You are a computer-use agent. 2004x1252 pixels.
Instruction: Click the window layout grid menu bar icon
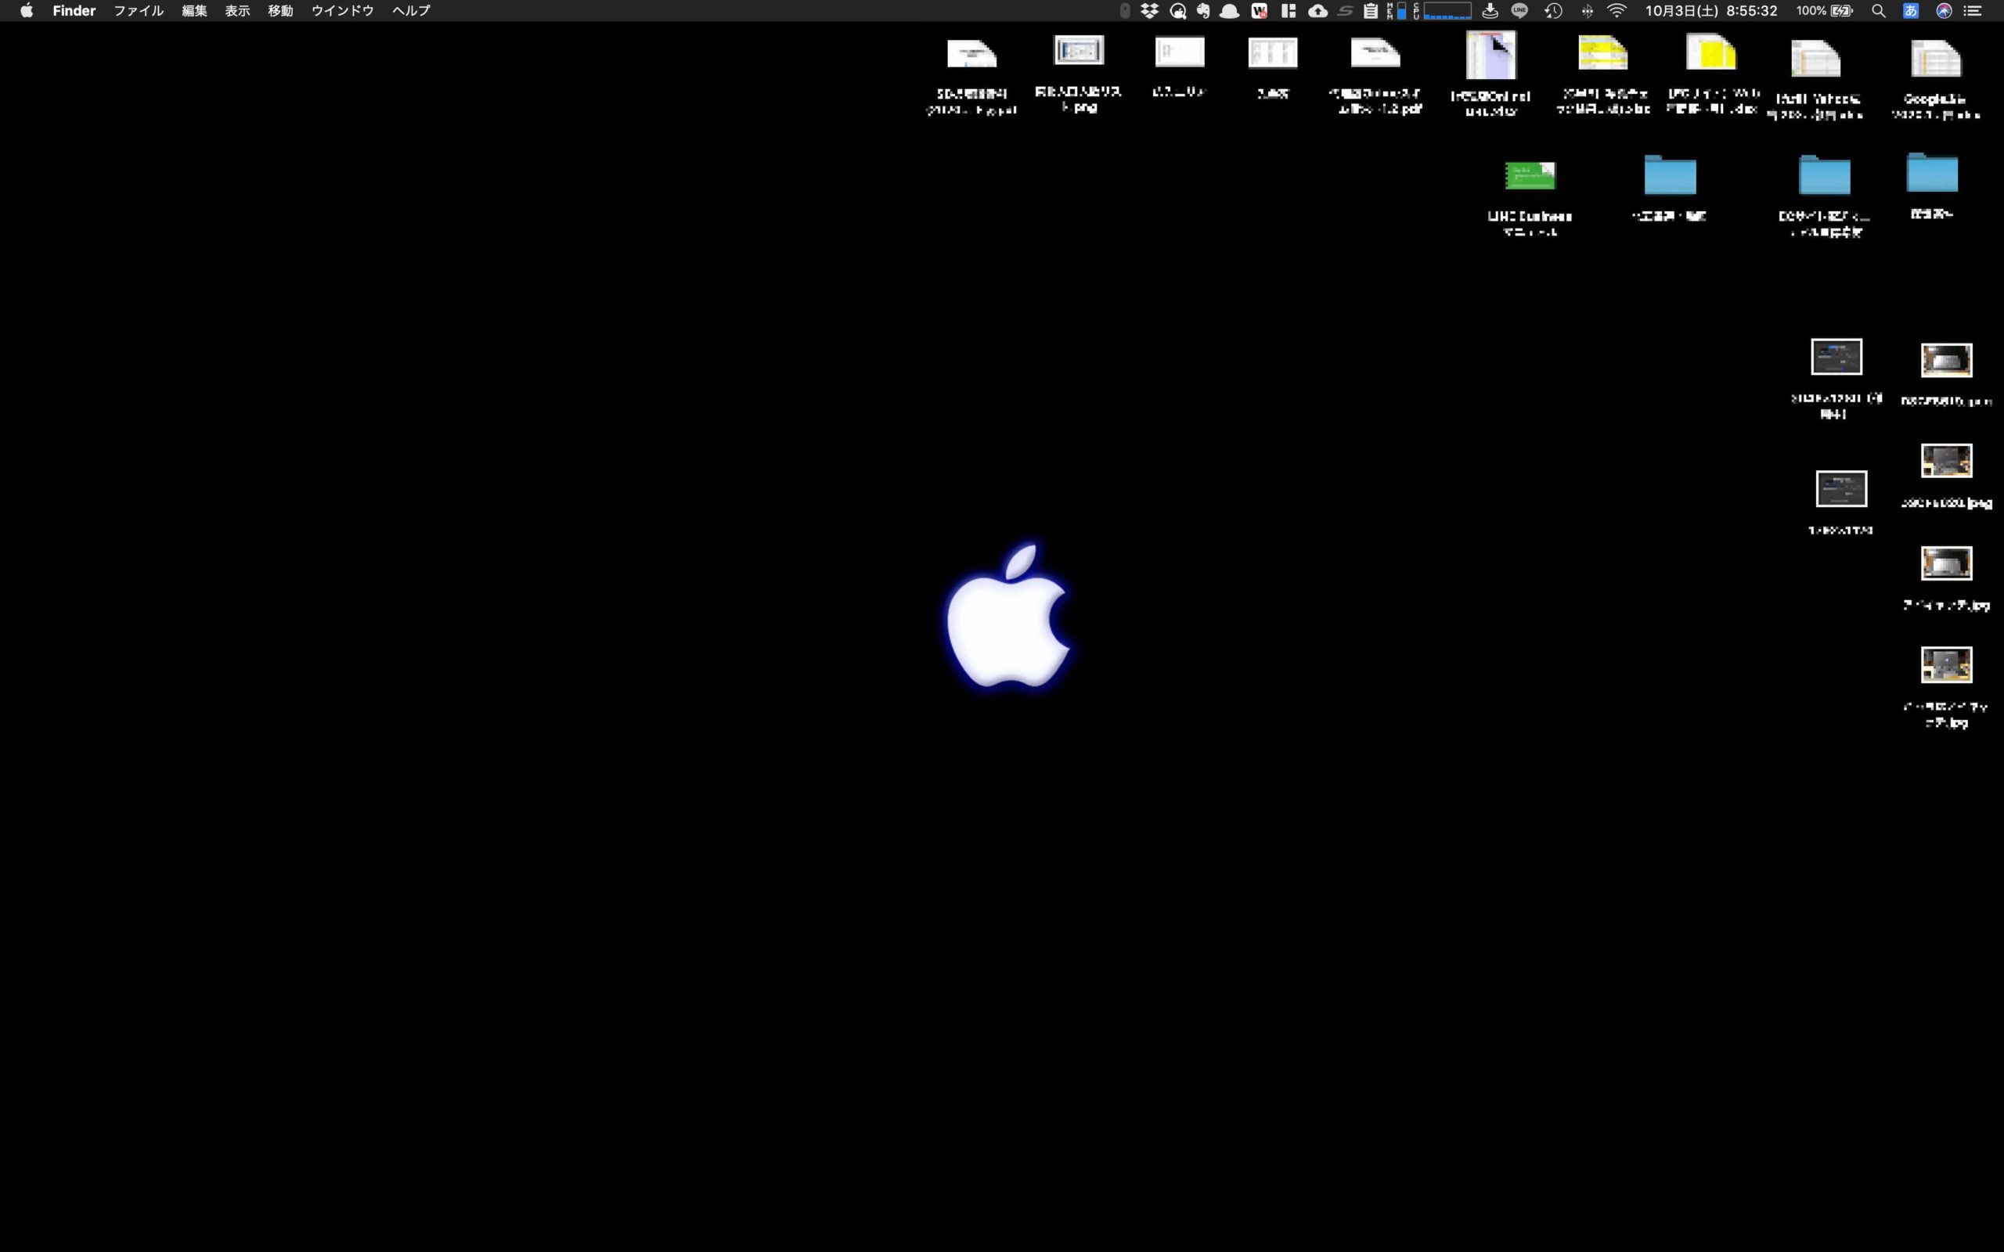coord(1289,11)
